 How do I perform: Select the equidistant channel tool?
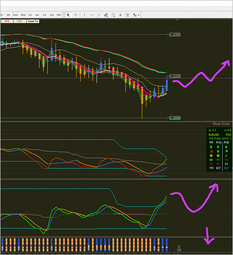106,15
